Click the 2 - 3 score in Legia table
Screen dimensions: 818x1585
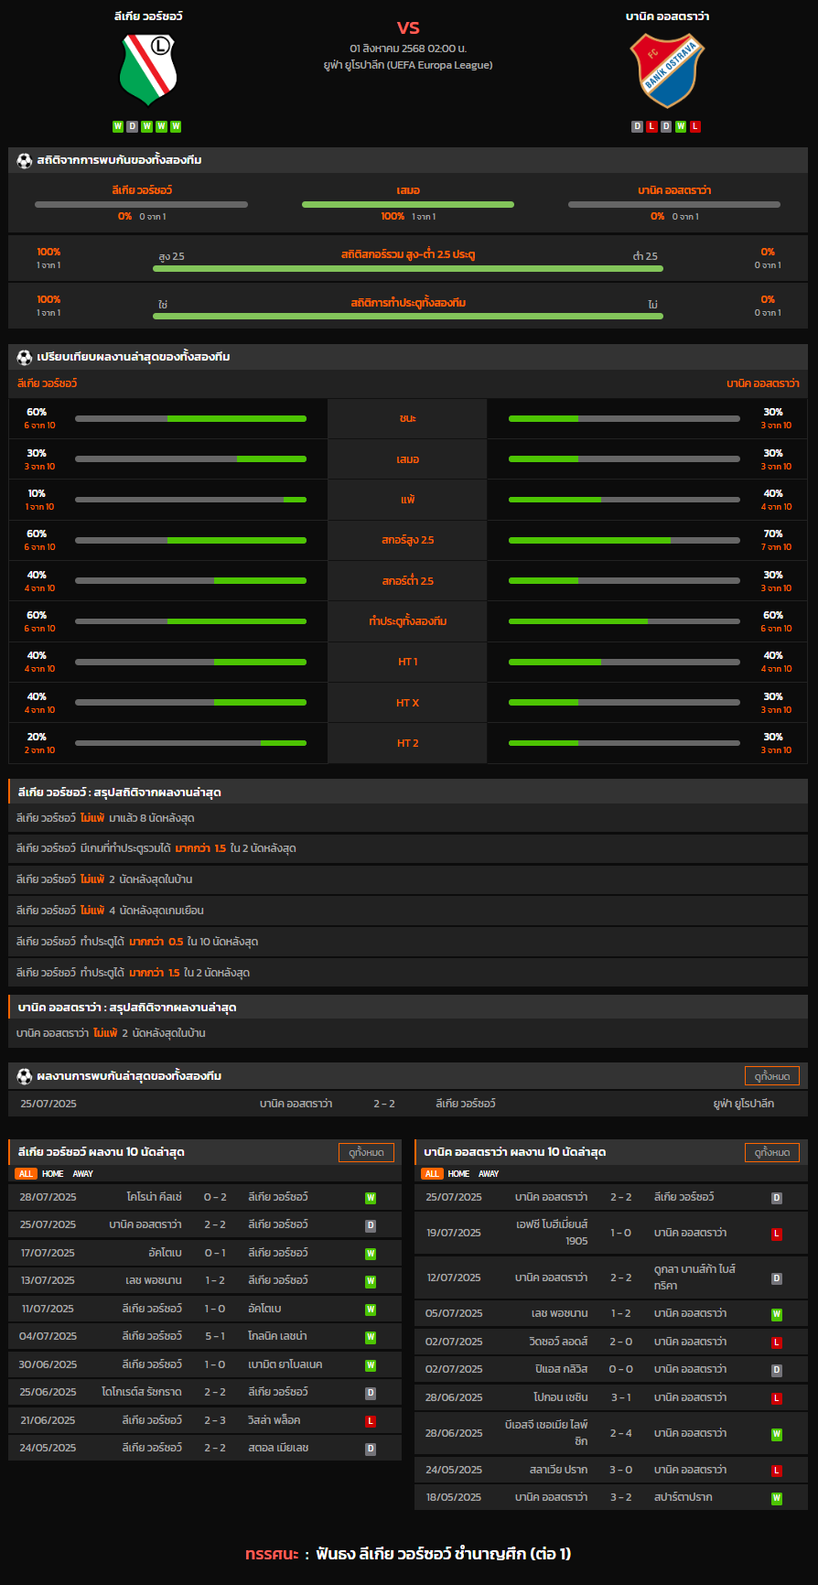pos(215,1421)
